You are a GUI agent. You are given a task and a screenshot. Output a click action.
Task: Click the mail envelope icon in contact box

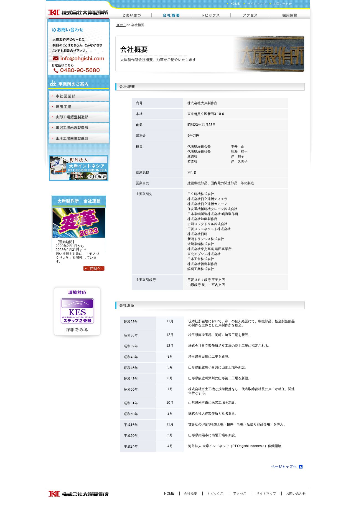(x=56, y=59)
